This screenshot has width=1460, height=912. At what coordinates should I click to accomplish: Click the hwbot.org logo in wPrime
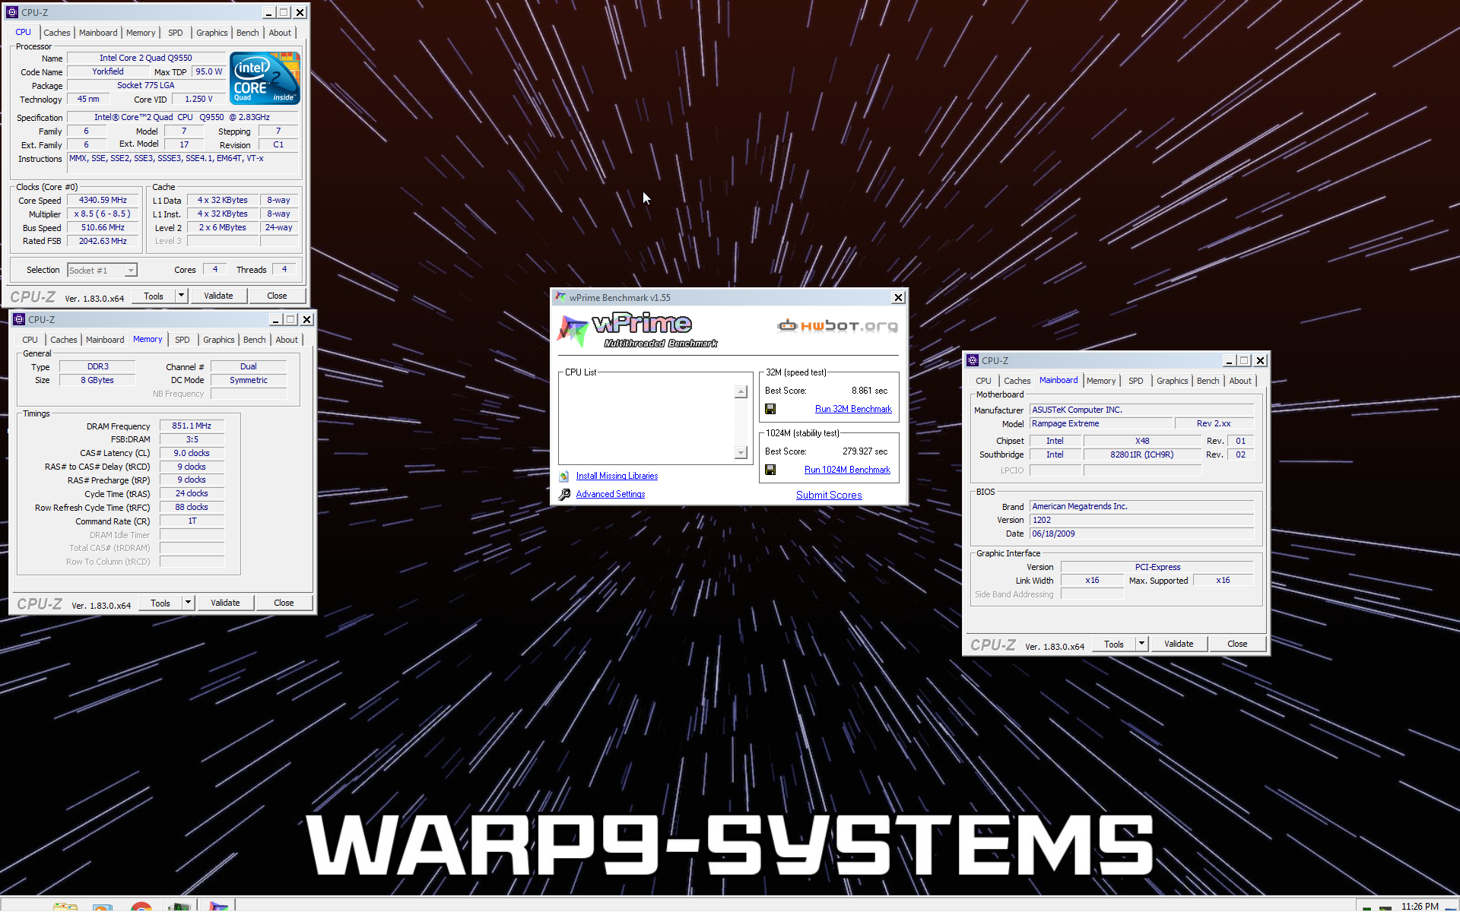837,326
